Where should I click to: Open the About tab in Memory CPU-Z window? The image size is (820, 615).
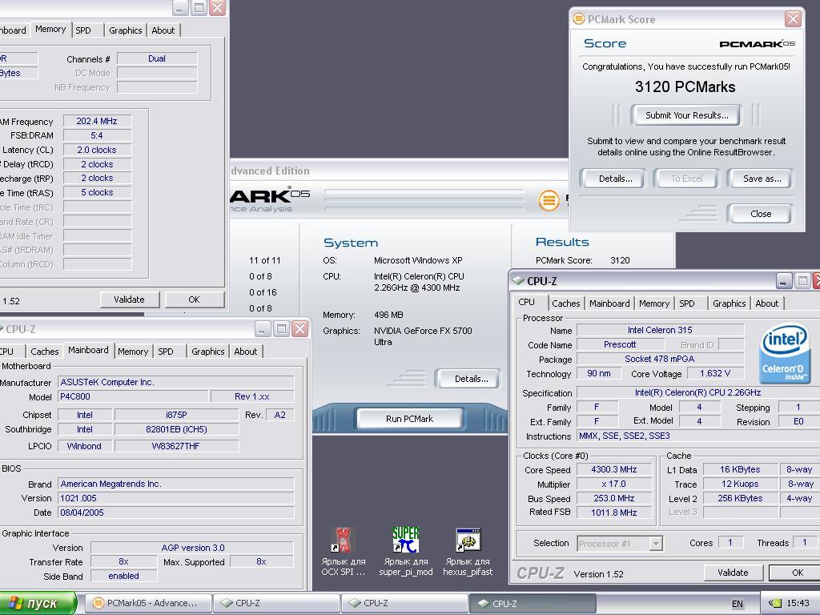(163, 30)
